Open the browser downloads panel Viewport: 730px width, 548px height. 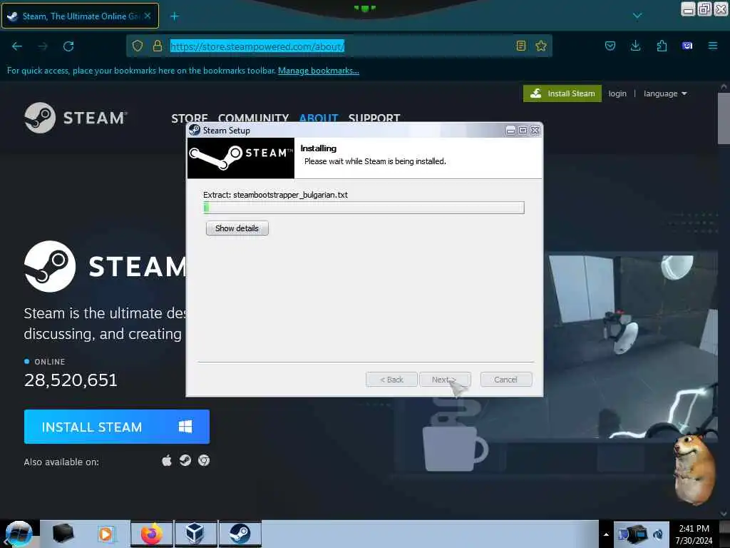click(x=635, y=46)
